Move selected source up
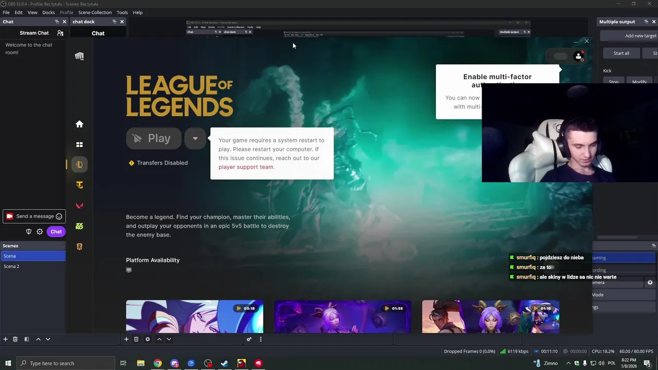 (x=159, y=339)
